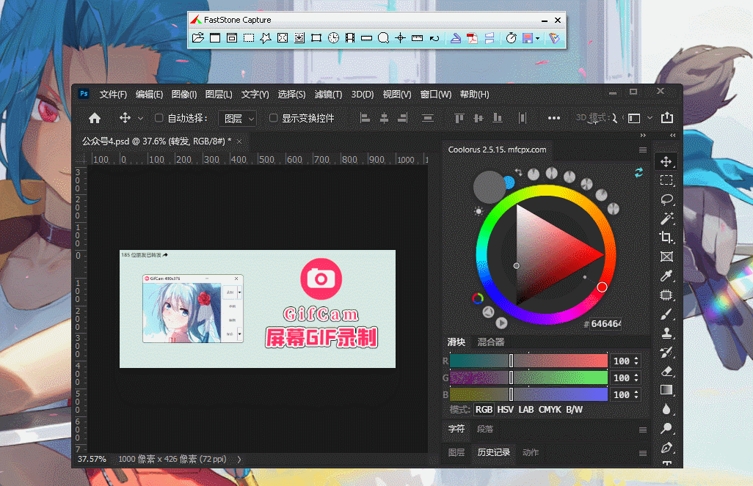Click the hex color field 646464
The image size is (753, 486).
tap(605, 324)
